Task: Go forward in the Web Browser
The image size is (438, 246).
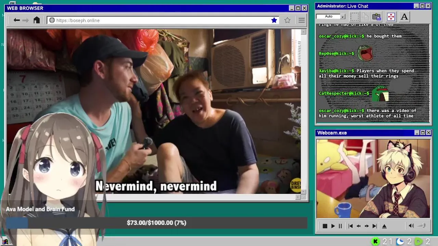Action: pos(25,20)
